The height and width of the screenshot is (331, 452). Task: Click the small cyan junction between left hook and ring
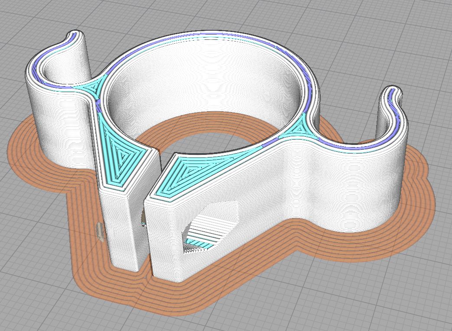pos(91,87)
